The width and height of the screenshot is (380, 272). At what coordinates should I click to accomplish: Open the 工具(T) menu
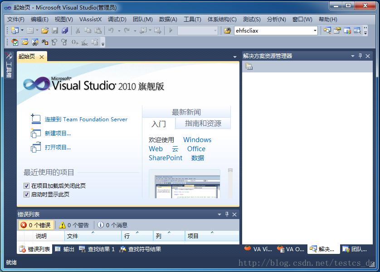pyautogui.click(x=192, y=19)
